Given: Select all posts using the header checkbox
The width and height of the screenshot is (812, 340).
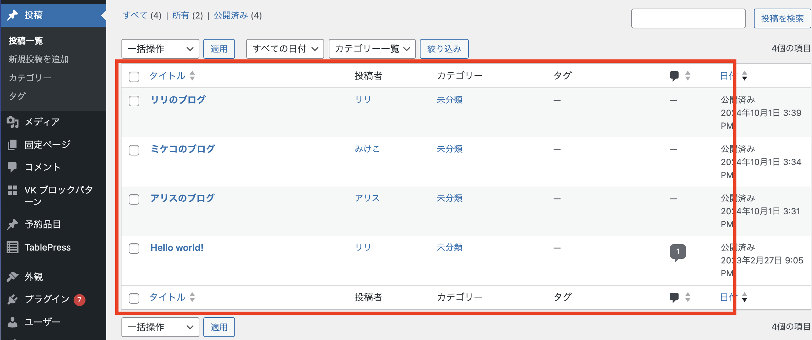Looking at the screenshot, I should pyautogui.click(x=134, y=77).
